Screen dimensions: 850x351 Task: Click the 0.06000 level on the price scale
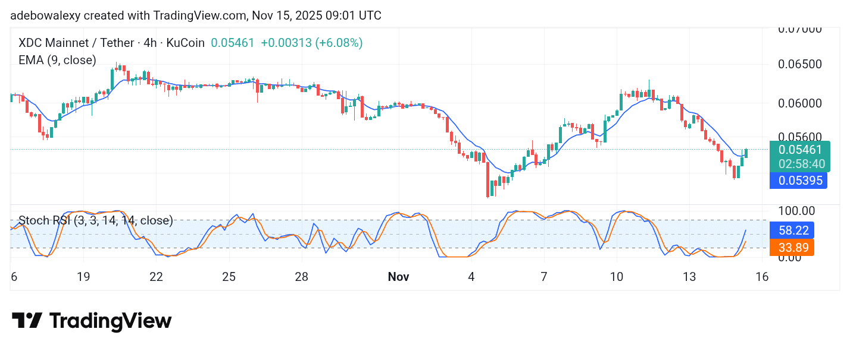799,102
